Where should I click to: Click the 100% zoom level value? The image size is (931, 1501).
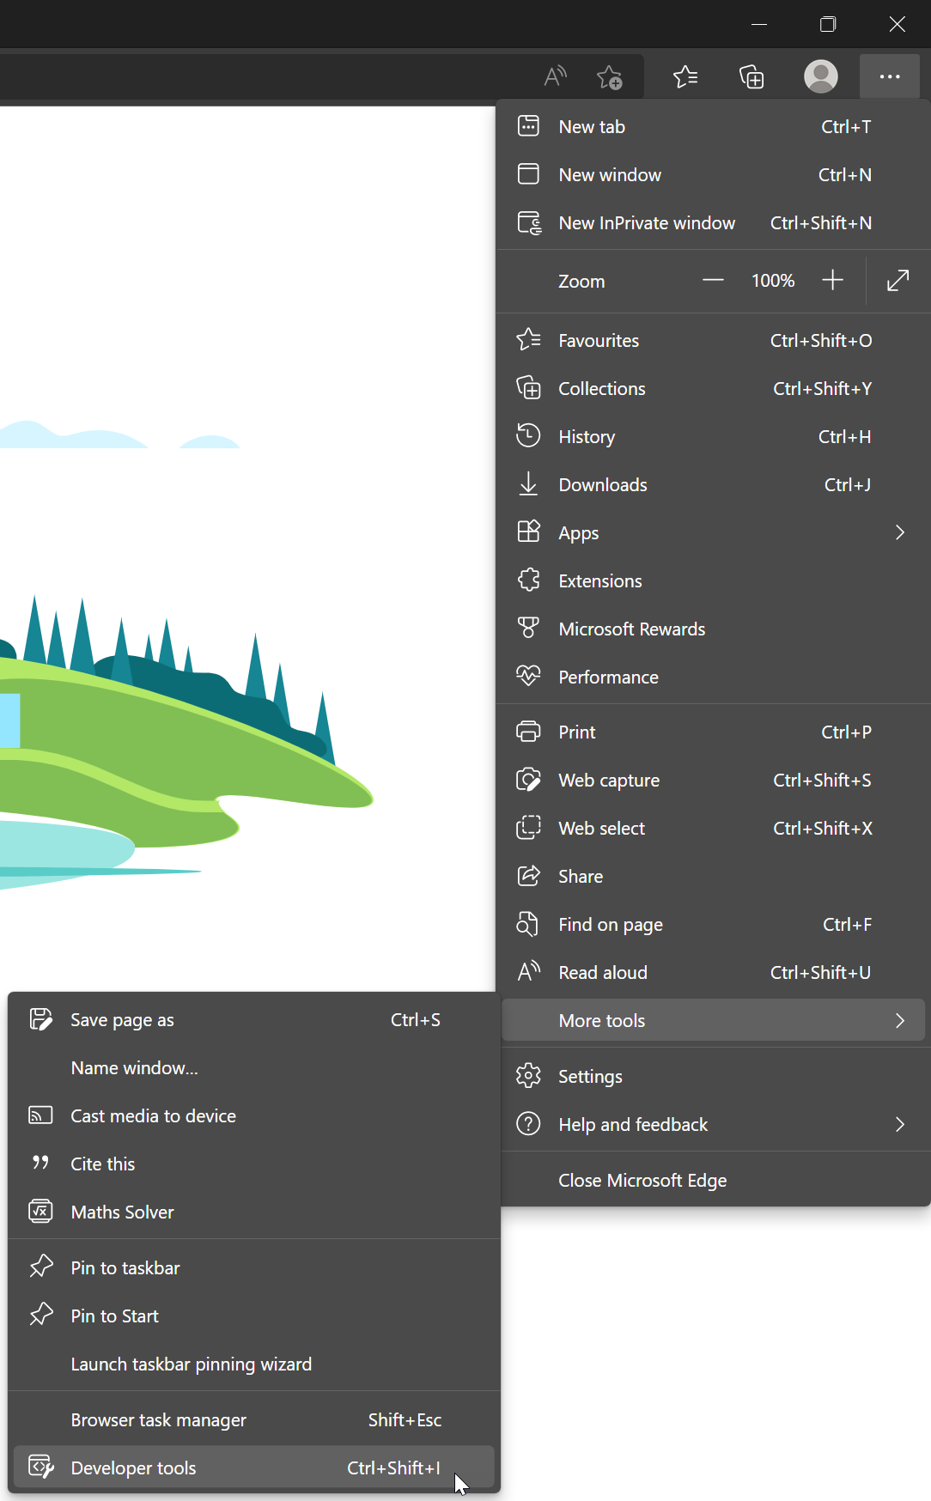click(773, 280)
